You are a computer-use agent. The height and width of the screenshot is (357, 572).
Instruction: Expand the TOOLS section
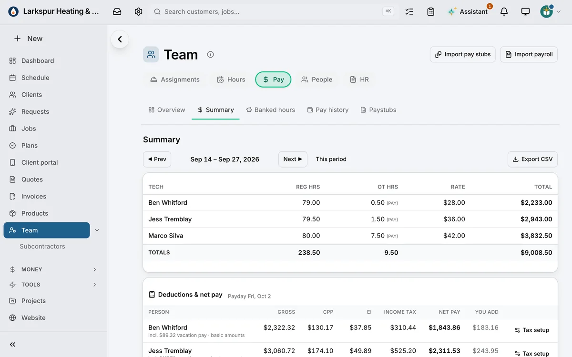[53, 285]
